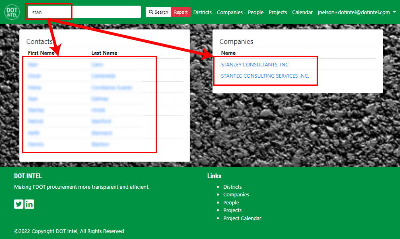
Task: Click the First Name column header
Action: 41,53
